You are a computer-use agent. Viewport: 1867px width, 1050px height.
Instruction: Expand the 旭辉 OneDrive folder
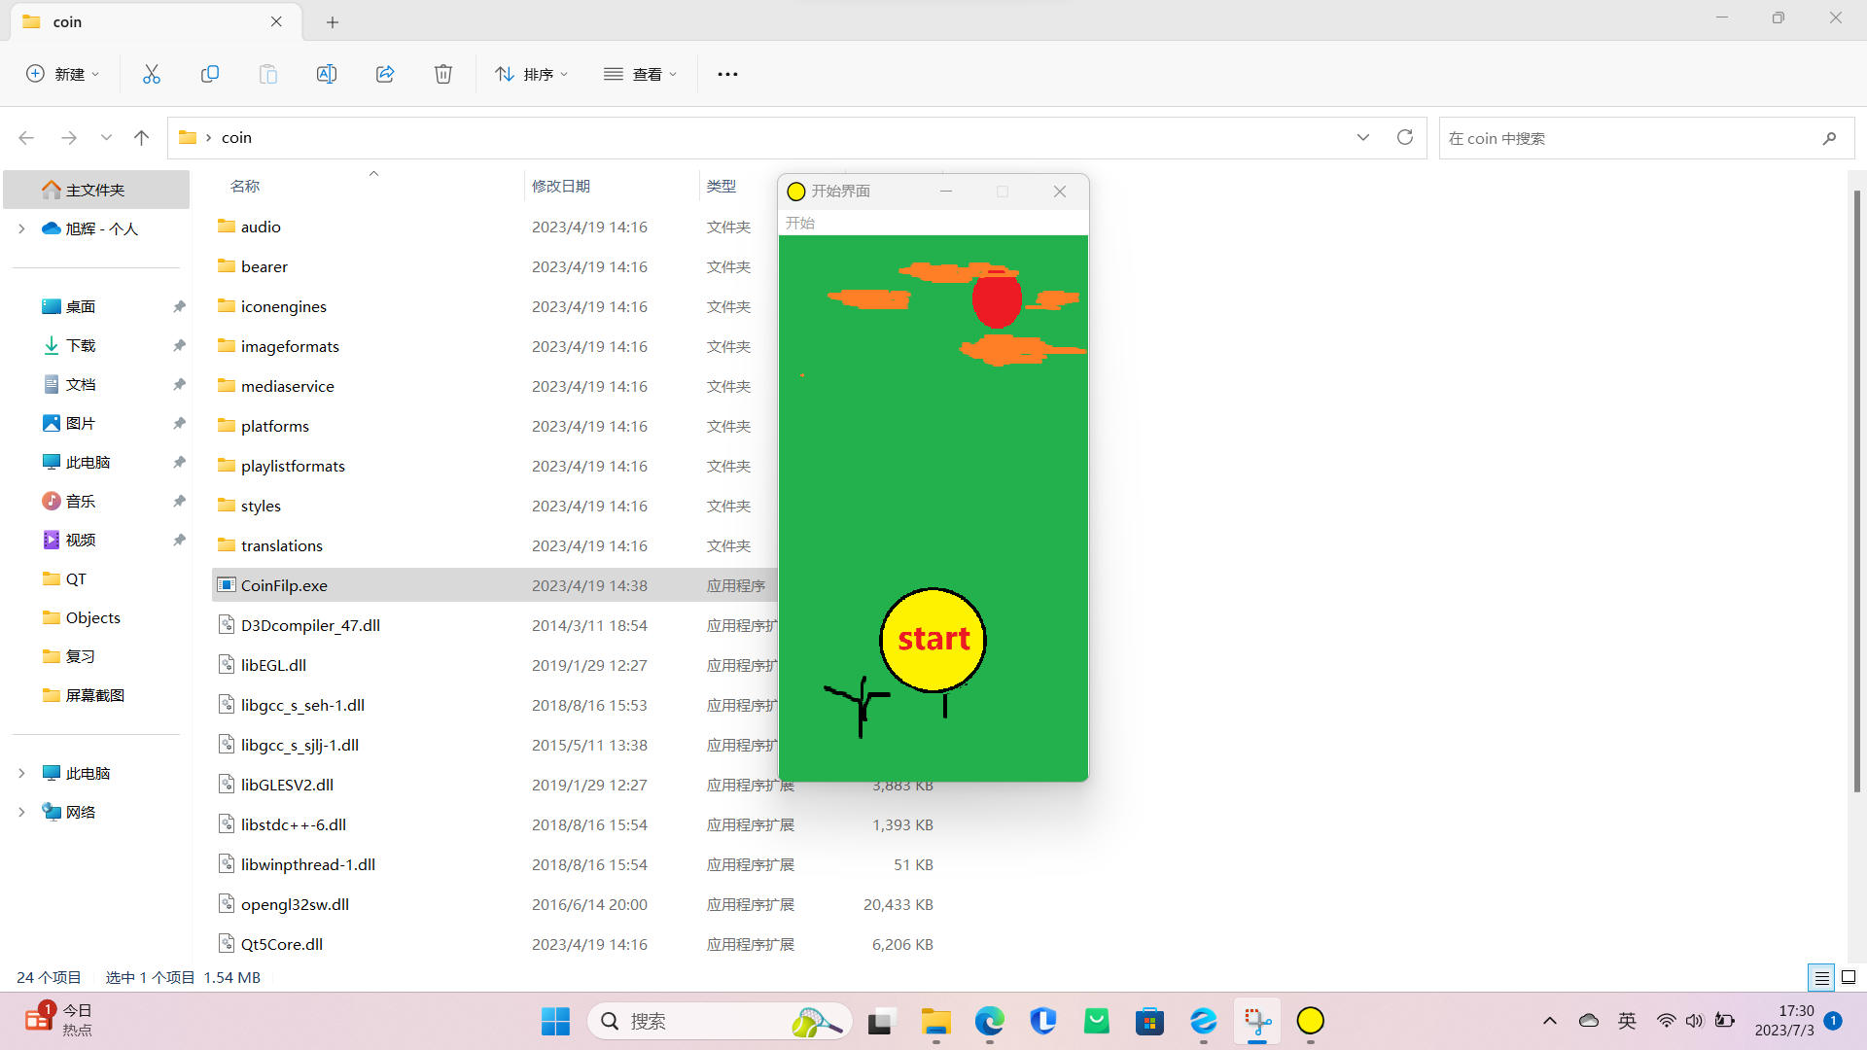[20, 228]
